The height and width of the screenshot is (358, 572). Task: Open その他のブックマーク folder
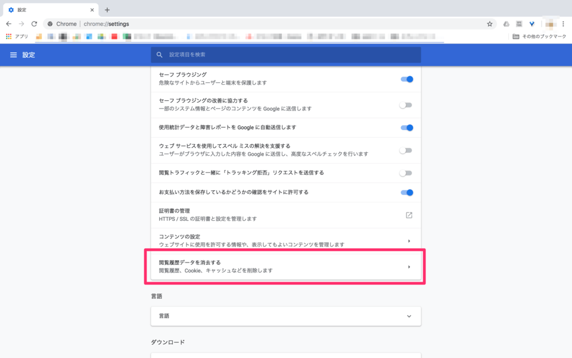point(539,36)
